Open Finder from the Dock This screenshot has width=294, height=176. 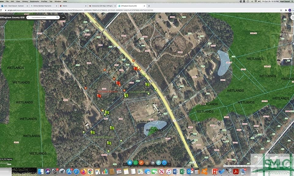click(41, 171)
